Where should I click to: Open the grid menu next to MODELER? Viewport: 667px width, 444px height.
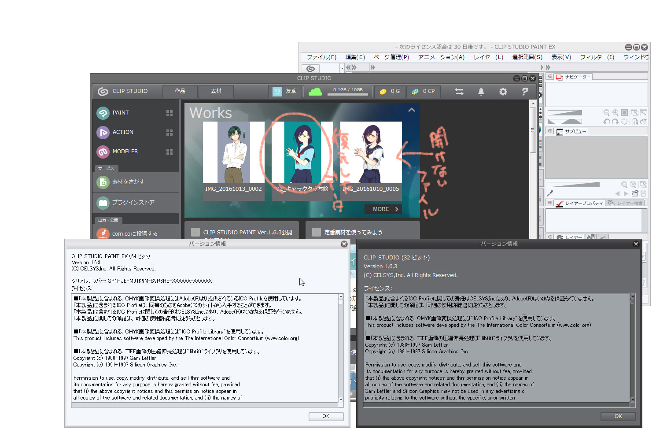[170, 152]
